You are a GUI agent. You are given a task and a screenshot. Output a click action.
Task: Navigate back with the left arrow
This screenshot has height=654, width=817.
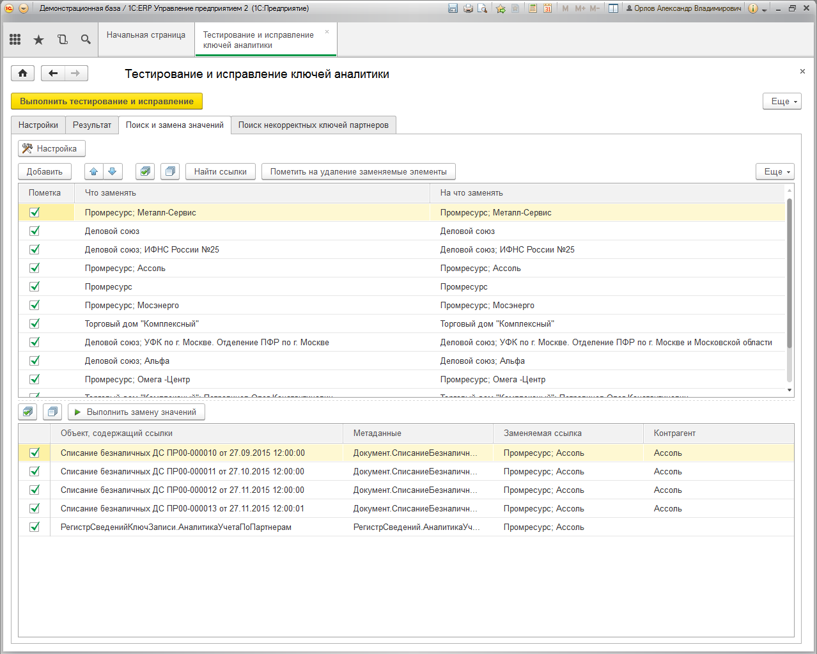coord(53,73)
